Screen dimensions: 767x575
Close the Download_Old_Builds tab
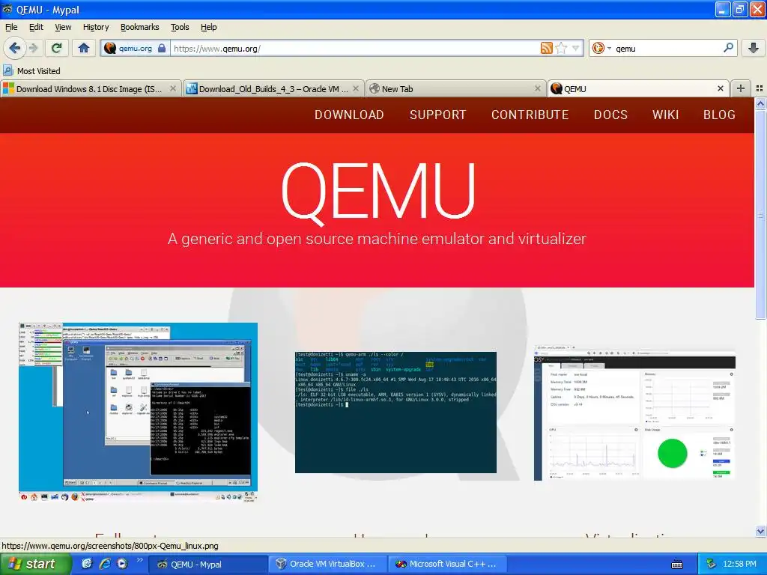[356, 88]
